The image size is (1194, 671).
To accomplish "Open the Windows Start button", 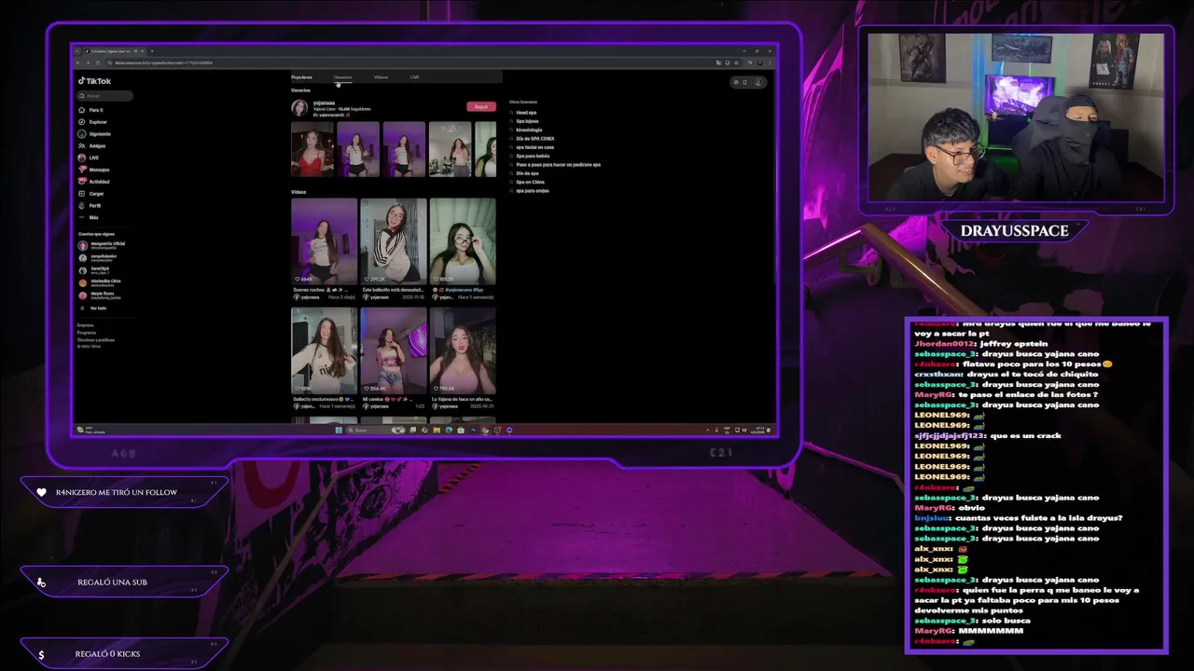I will (340, 430).
